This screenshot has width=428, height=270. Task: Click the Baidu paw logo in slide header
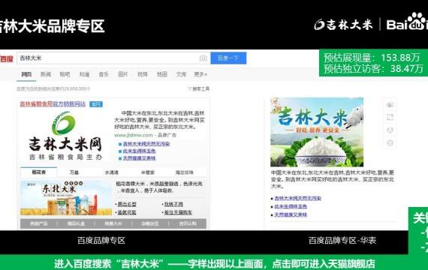pos(407,22)
